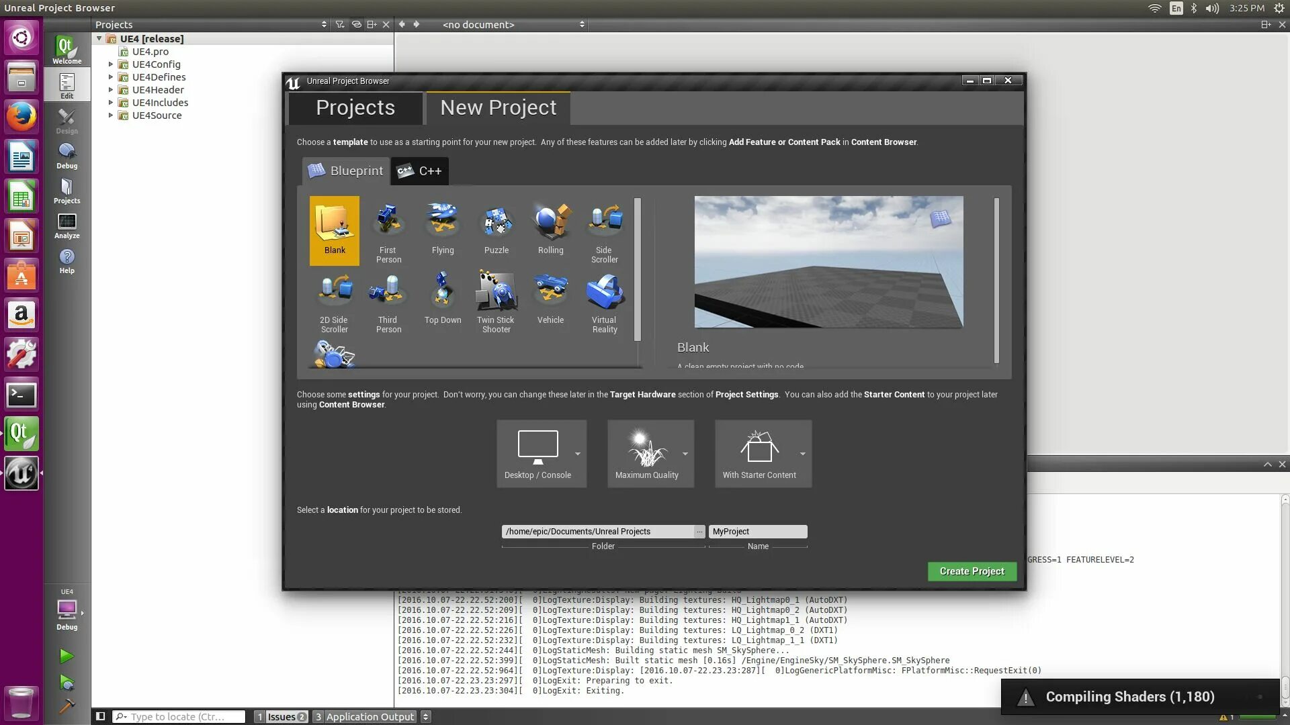
Task: Click the Qt Creator run (play) button
Action: (x=67, y=656)
